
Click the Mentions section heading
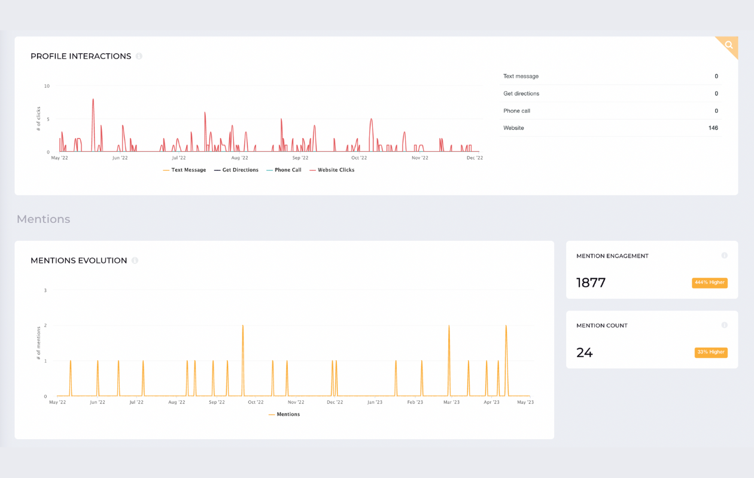pos(44,219)
